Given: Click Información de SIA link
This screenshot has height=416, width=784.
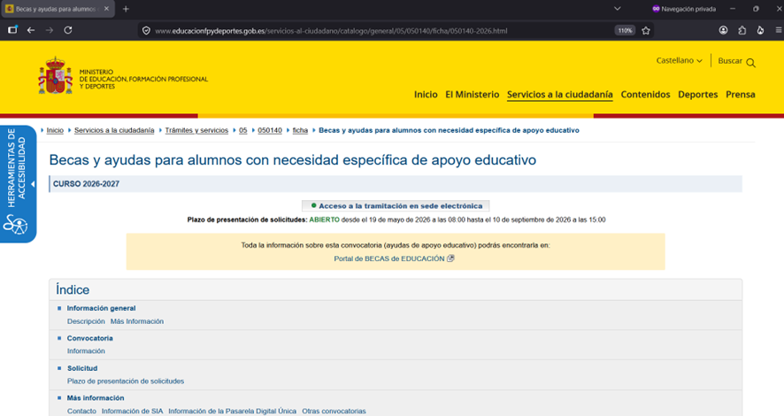Looking at the screenshot, I should [x=132, y=411].
